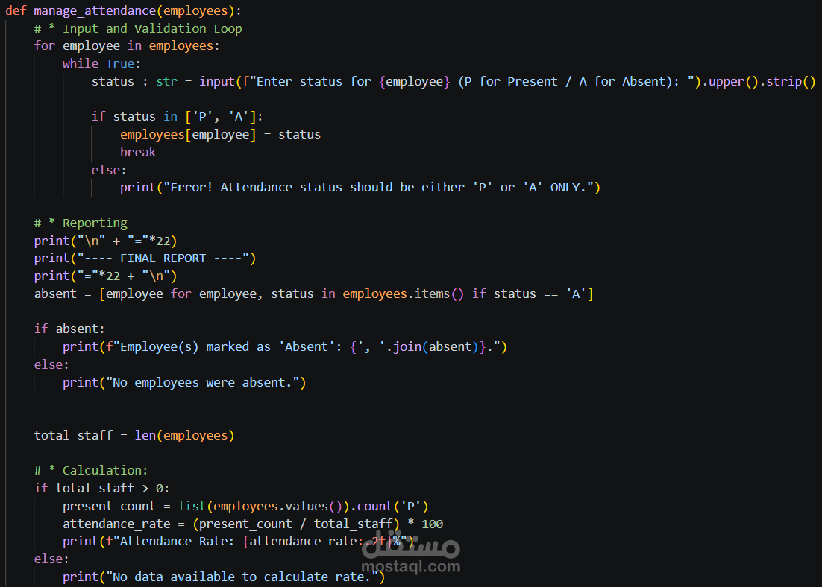Screen dimensions: 822x587
Task: Click 'employees[employee] = status' assignment
Action: tap(220, 135)
